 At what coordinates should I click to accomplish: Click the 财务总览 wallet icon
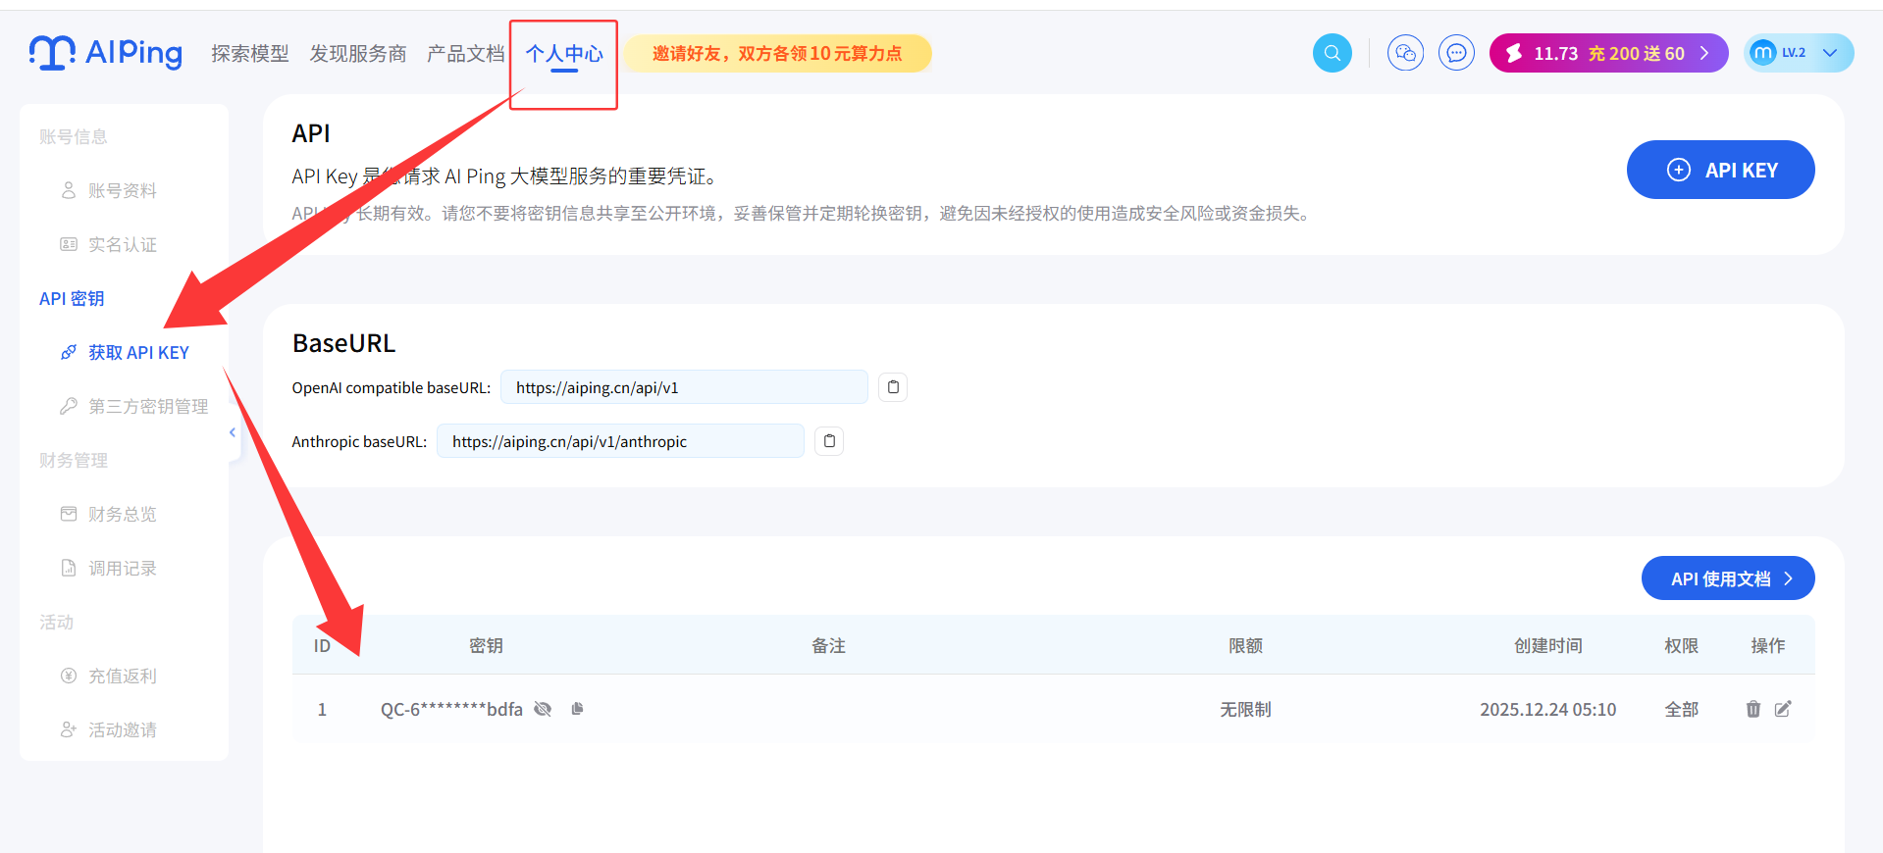pos(69,514)
